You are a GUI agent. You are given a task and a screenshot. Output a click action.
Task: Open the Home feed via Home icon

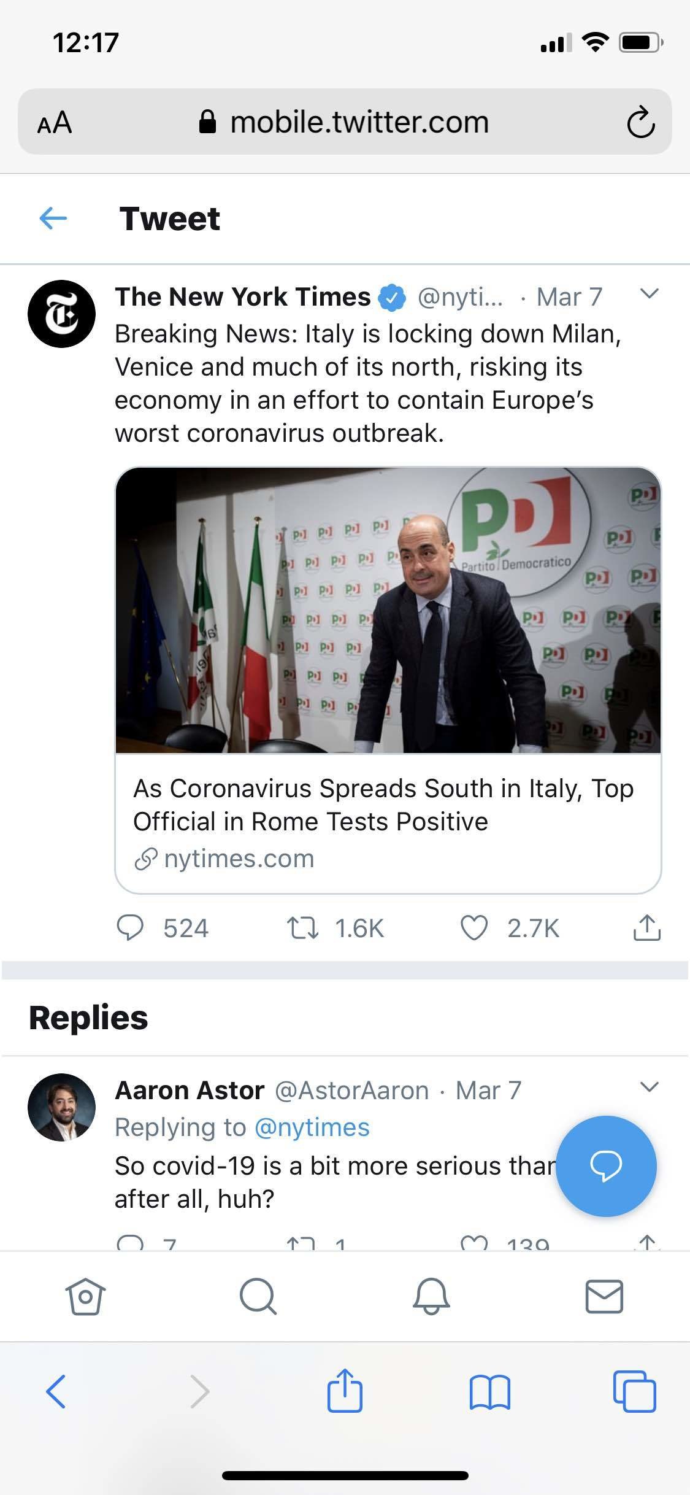click(86, 1297)
